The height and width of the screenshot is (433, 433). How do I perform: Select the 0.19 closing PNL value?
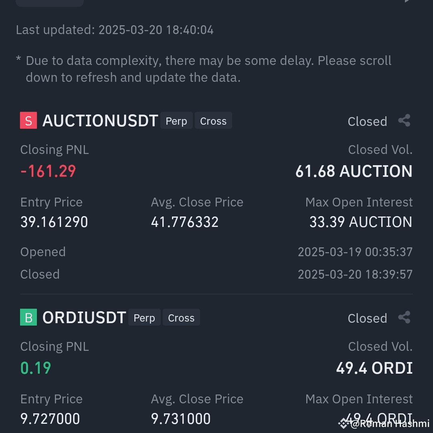pos(36,368)
